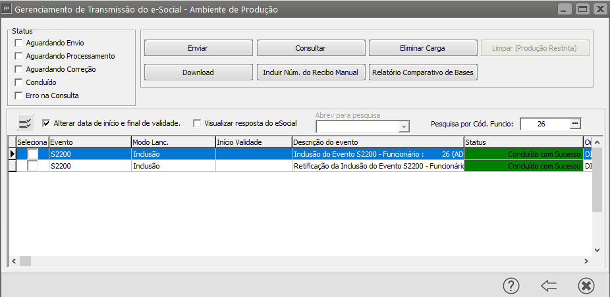
Task: Click the Evento column header
Action: click(90, 142)
